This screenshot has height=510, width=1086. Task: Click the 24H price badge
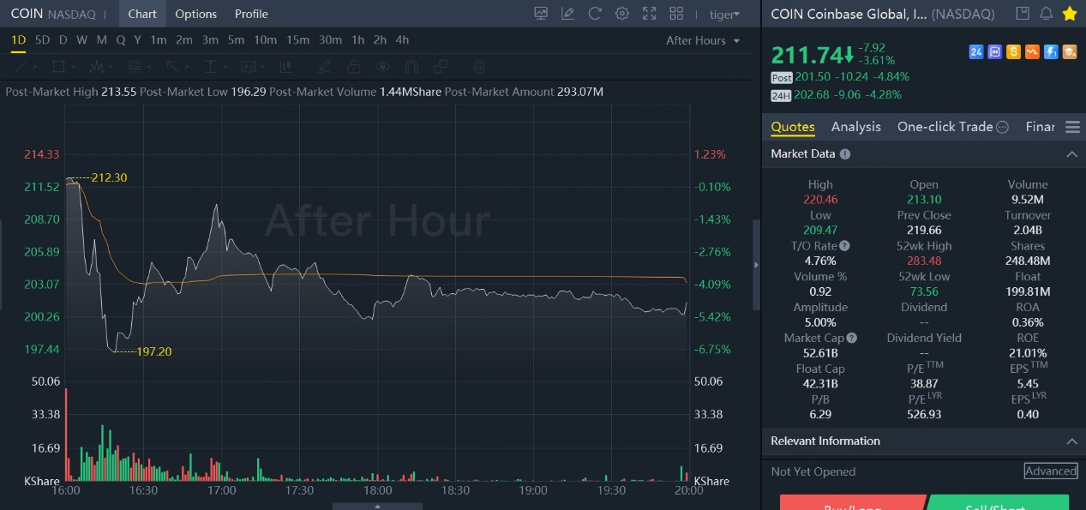click(x=782, y=96)
